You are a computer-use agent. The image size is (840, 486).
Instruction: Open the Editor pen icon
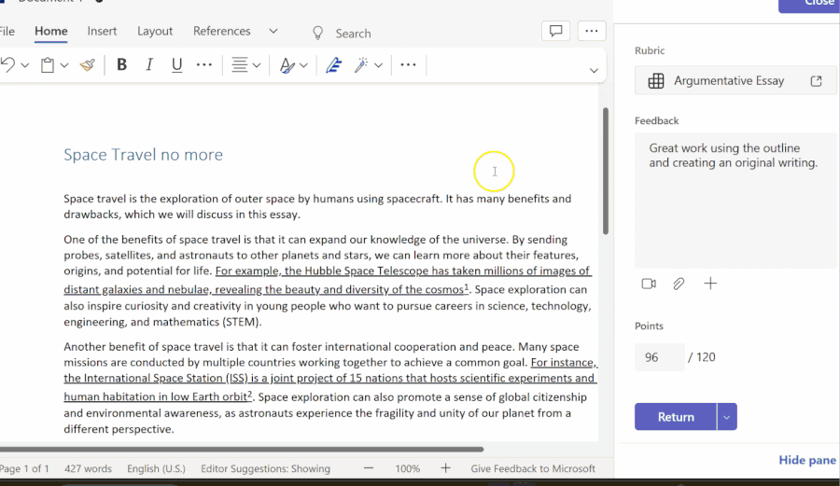click(x=334, y=65)
